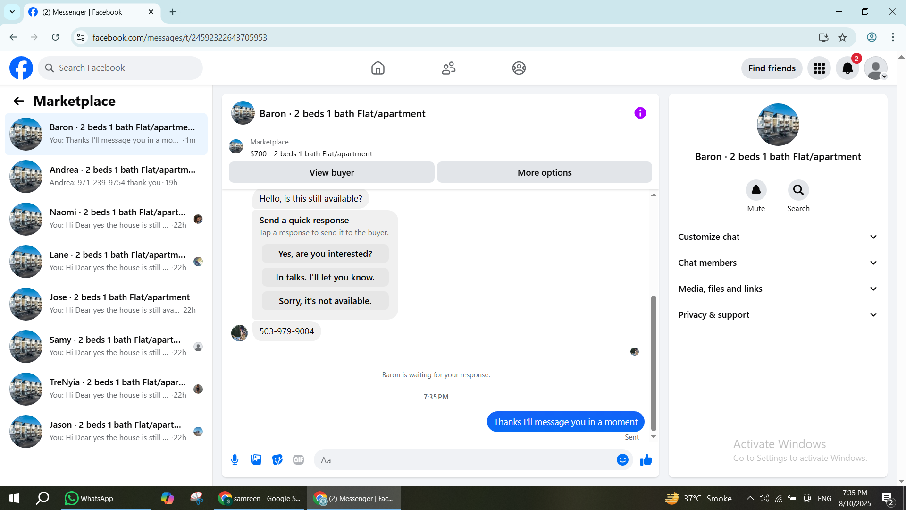Expand Chat members section
906x510 pixels.
pyautogui.click(x=778, y=263)
